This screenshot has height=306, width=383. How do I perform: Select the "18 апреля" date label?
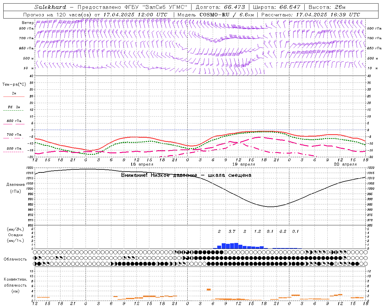(142, 164)
